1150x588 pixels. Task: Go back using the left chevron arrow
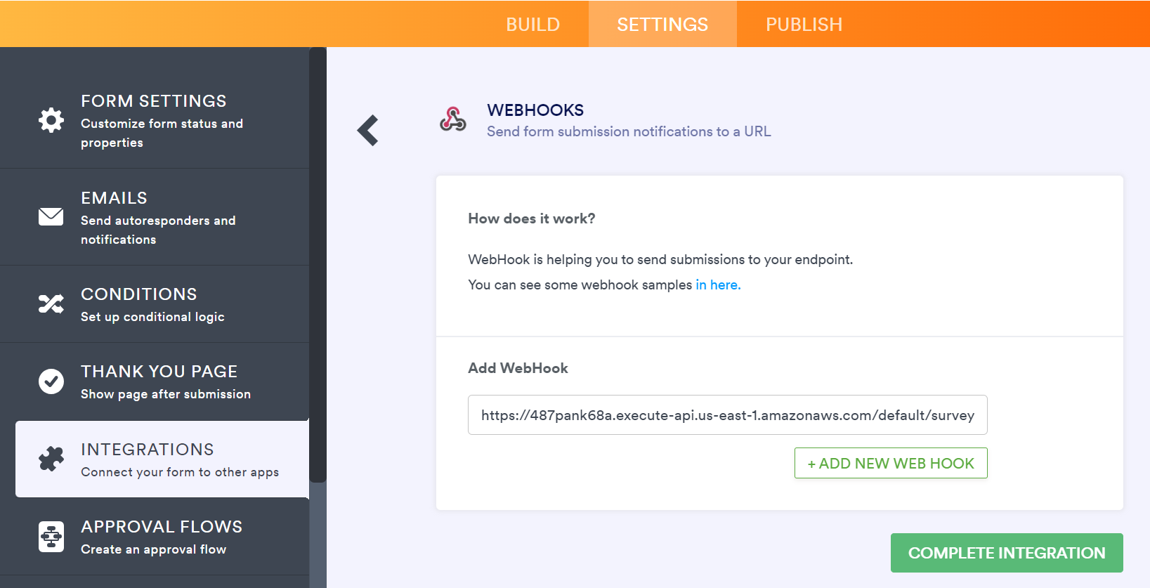[x=368, y=131]
